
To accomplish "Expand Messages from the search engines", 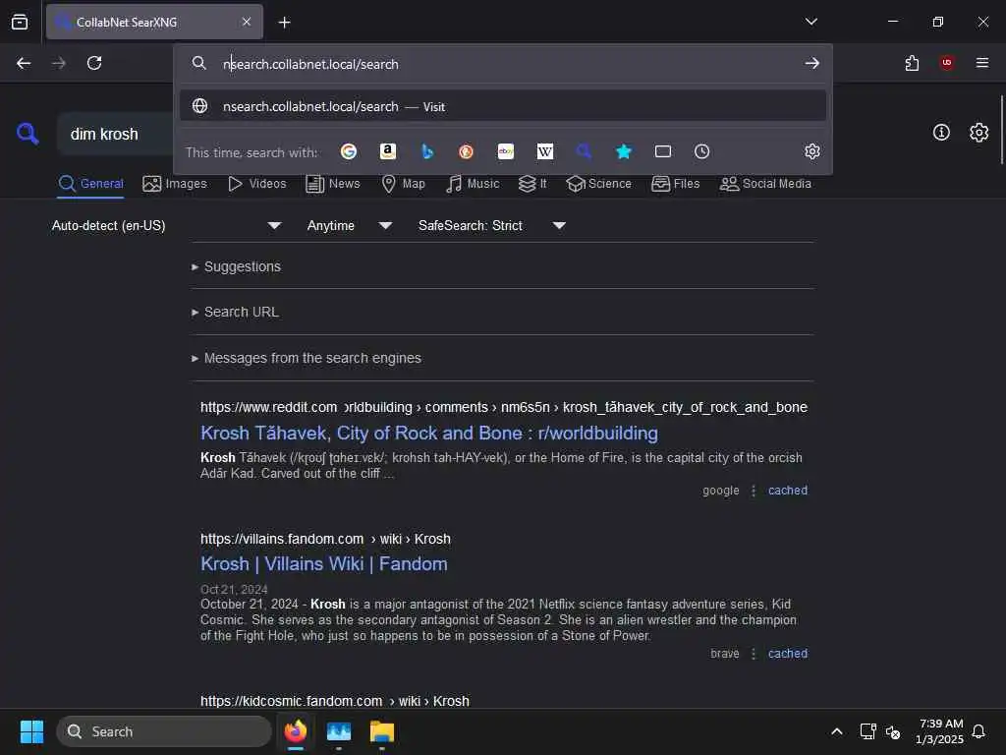I will coord(307,358).
